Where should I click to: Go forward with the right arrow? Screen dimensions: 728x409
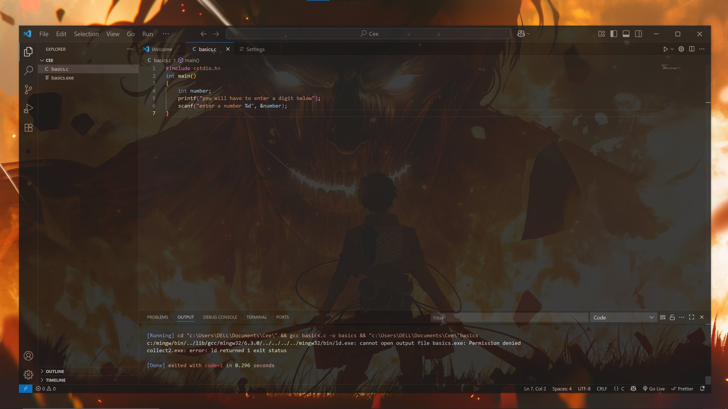pos(216,34)
